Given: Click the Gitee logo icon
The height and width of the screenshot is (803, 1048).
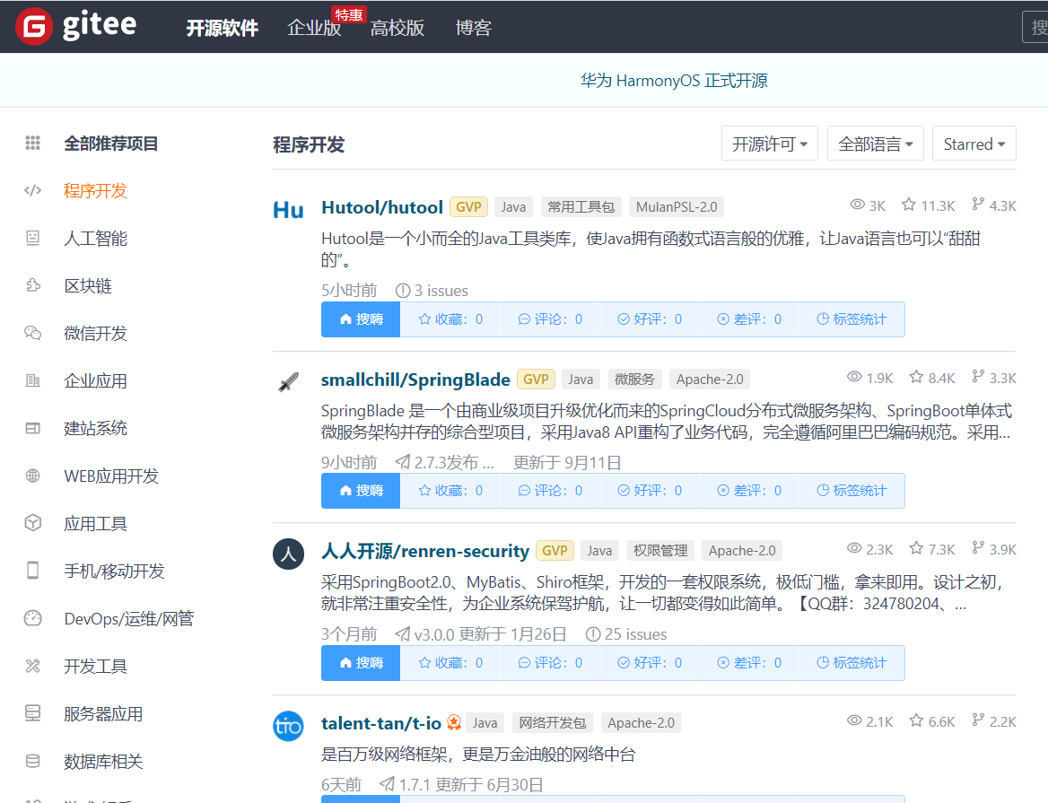Looking at the screenshot, I should click(x=33, y=27).
